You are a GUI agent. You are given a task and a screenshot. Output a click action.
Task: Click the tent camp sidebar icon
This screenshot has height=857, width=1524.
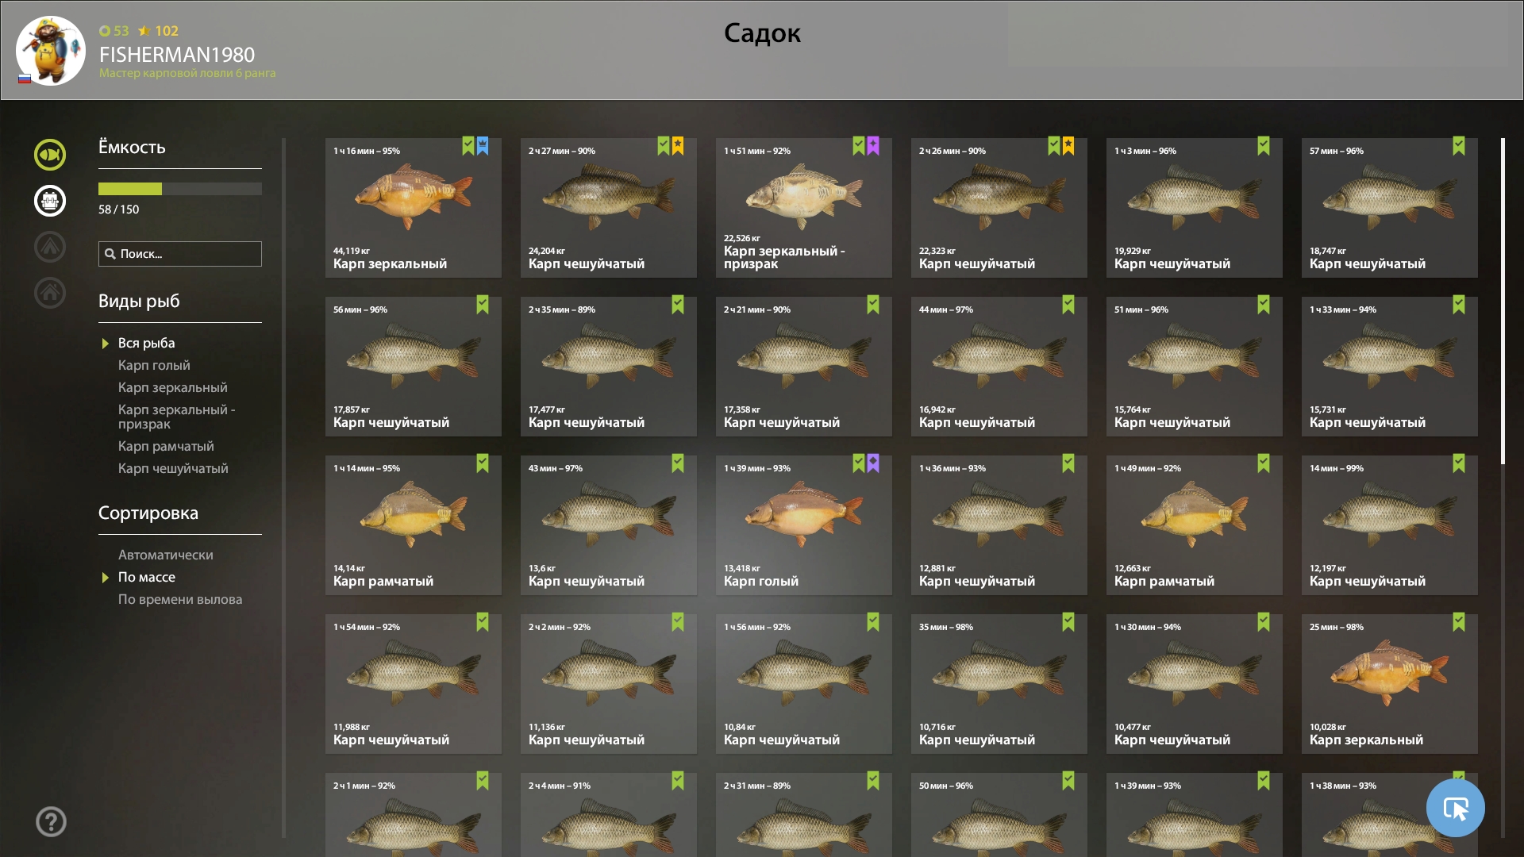coord(50,247)
